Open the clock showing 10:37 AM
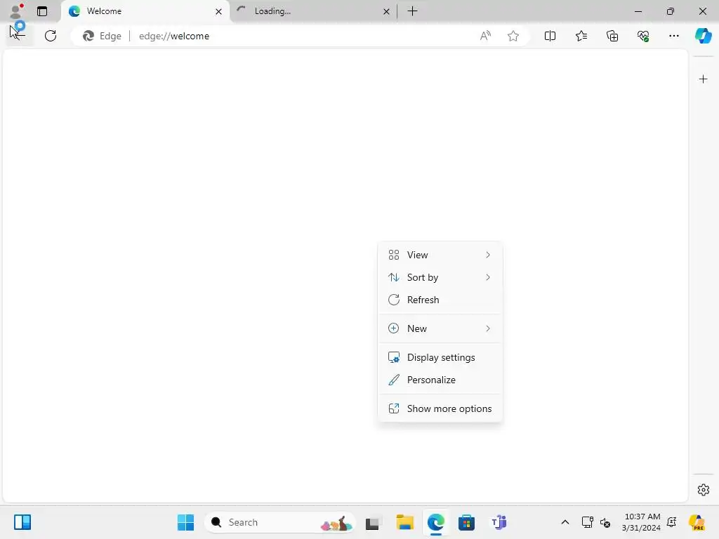This screenshot has width=719, height=539. click(x=642, y=522)
